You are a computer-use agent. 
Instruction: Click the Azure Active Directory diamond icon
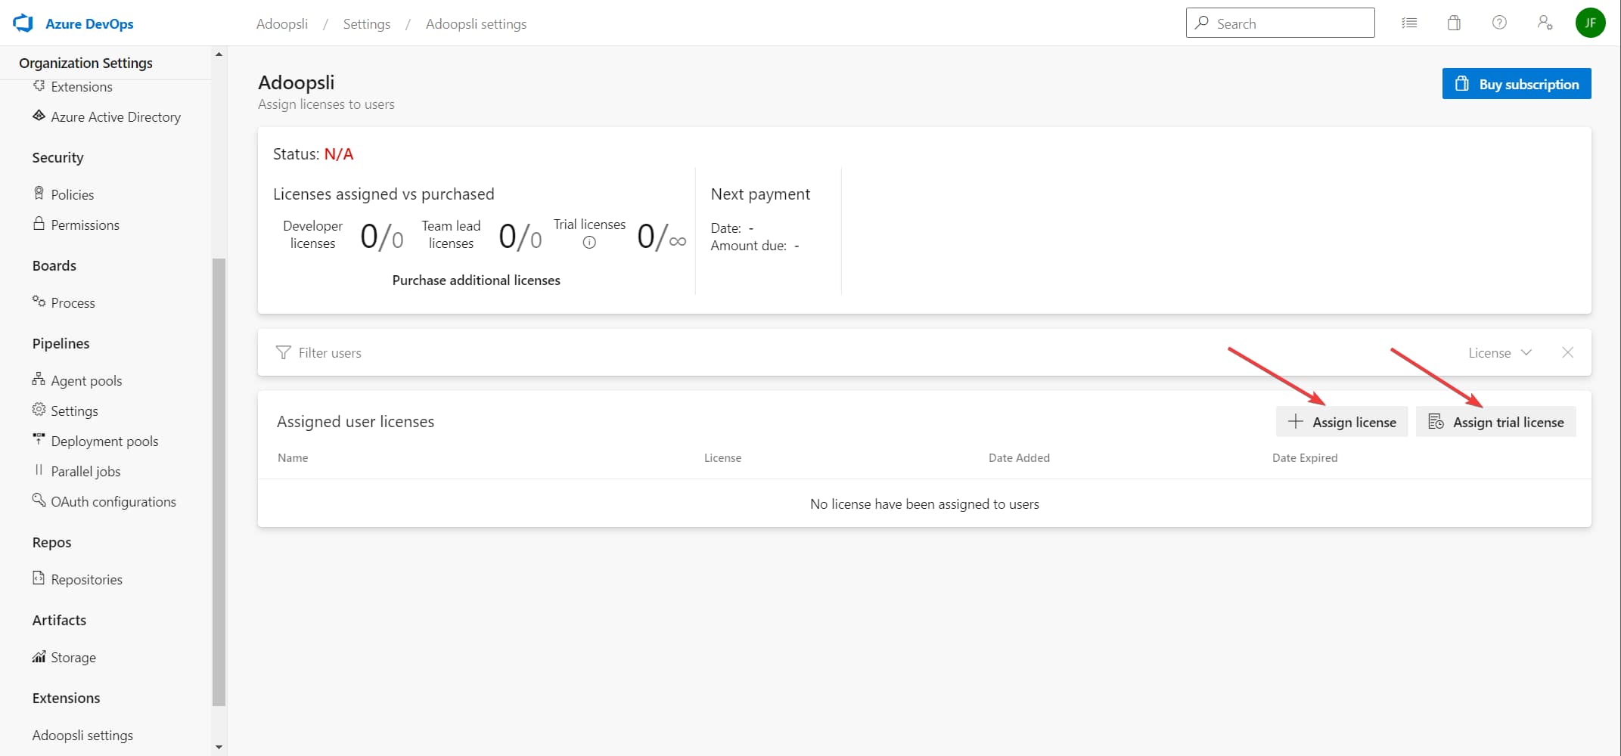[39, 116]
